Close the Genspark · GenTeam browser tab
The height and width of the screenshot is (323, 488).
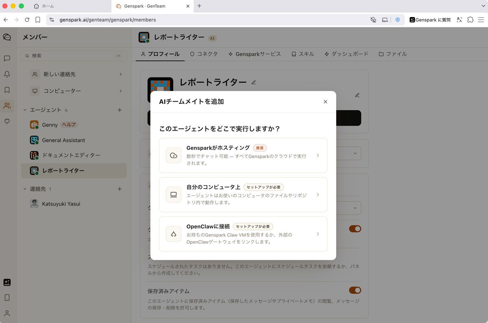pyautogui.click(x=187, y=6)
